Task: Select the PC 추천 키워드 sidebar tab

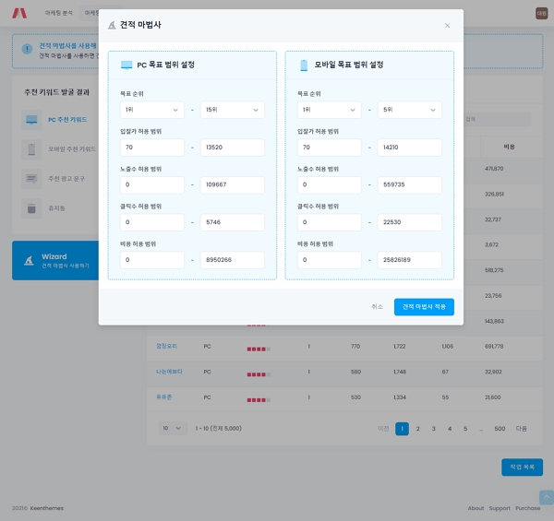Action: 55,120
